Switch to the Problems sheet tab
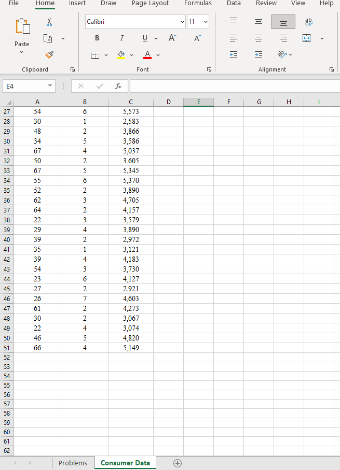The width and height of the screenshot is (340, 470). point(73,463)
